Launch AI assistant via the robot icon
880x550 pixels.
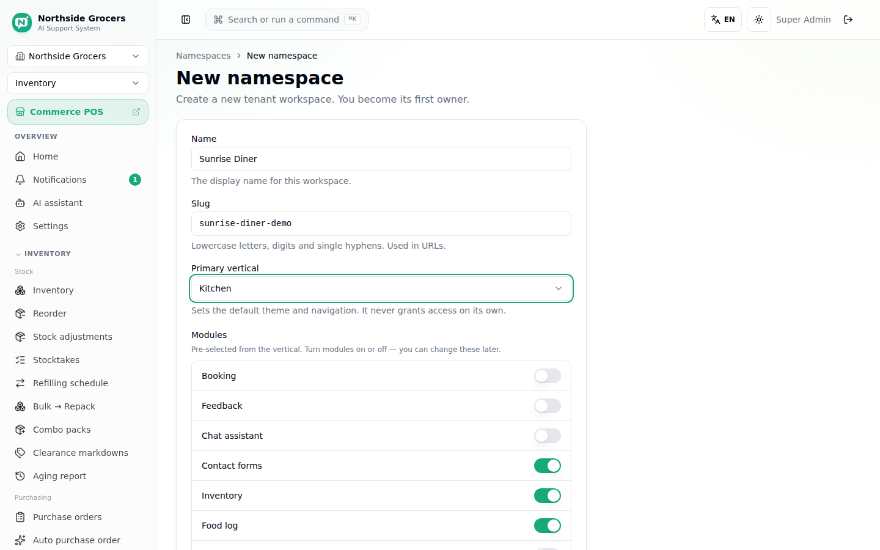(20, 203)
